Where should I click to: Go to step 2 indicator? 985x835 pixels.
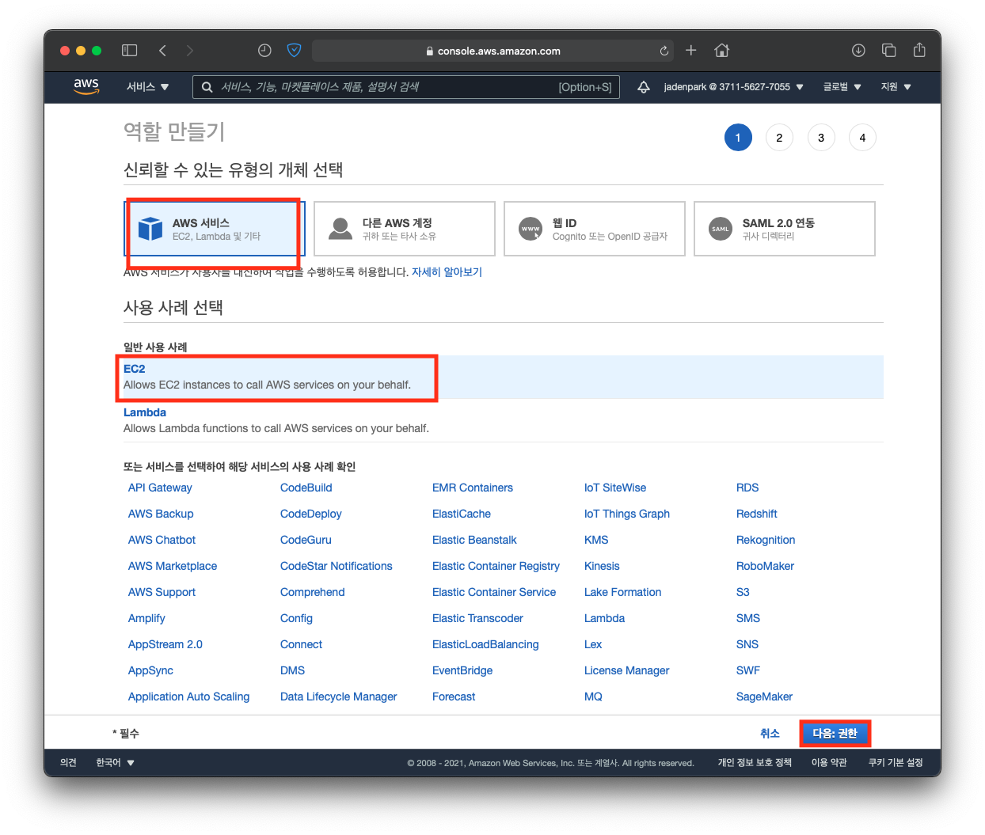[x=779, y=138]
